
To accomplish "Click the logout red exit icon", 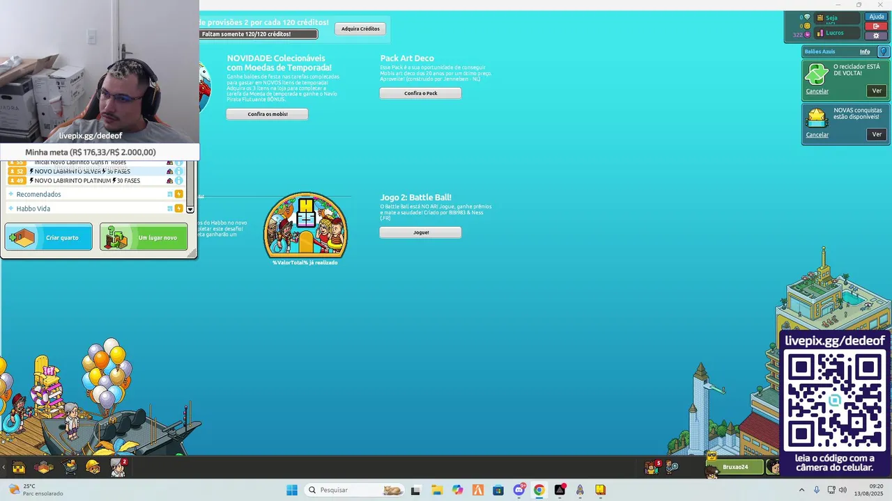I will (876, 26).
